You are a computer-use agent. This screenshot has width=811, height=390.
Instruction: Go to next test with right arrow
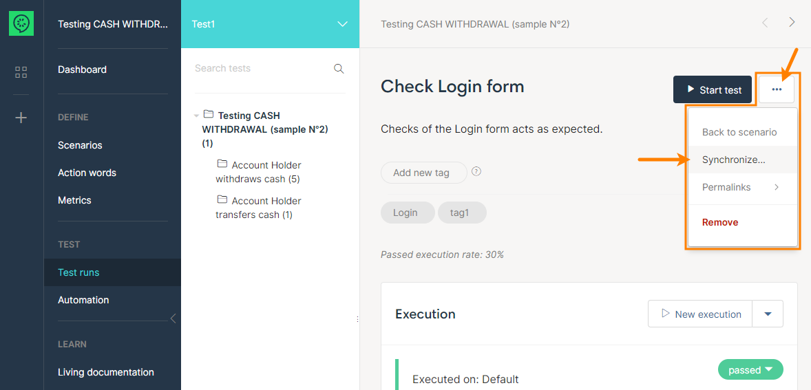(792, 23)
